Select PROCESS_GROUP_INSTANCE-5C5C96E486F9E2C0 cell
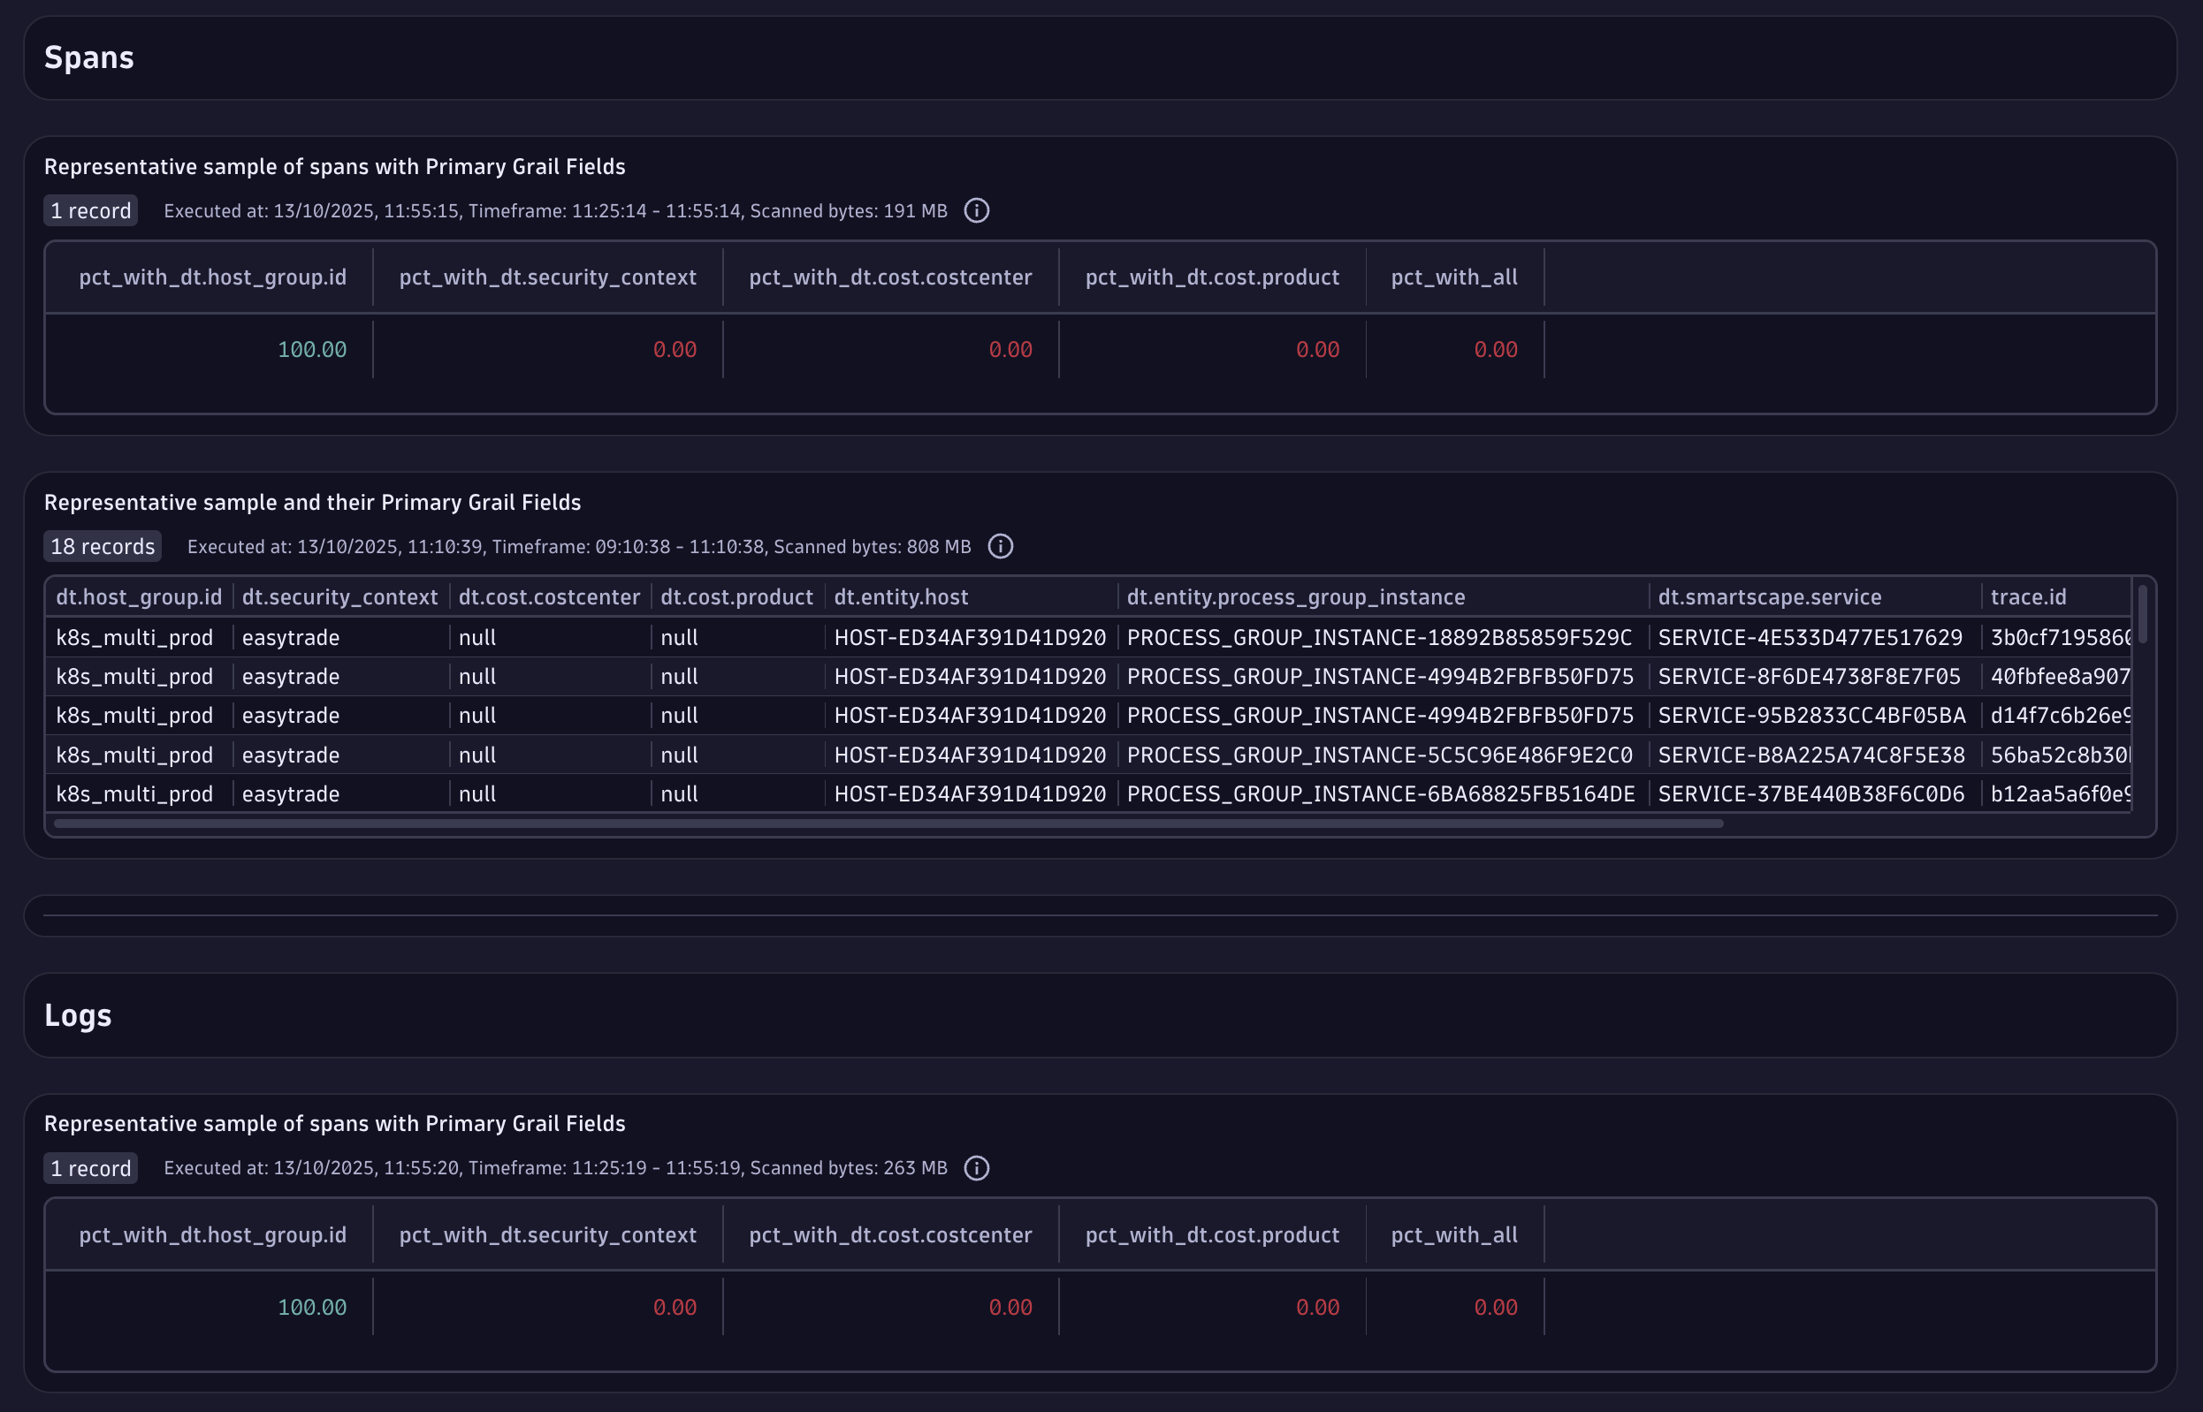Screen dimensions: 2203x1412 (1379, 755)
